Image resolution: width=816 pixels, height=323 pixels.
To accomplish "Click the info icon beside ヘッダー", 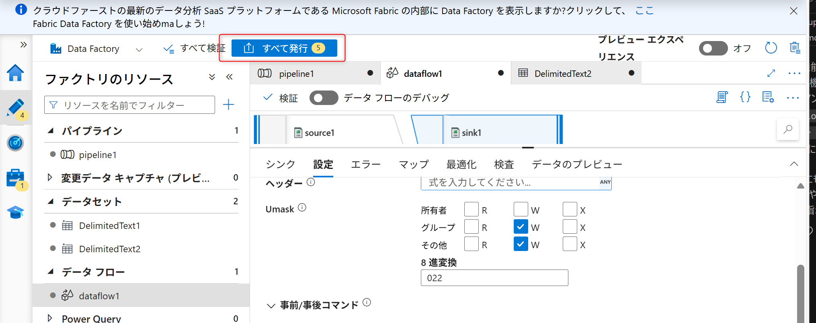I will coord(311,182).
